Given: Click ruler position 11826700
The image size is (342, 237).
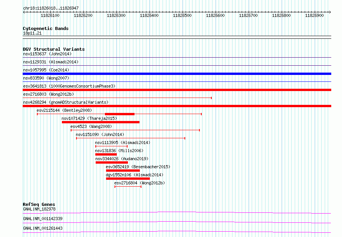Looking at the screenshot, I should click(x=248, y=15).
